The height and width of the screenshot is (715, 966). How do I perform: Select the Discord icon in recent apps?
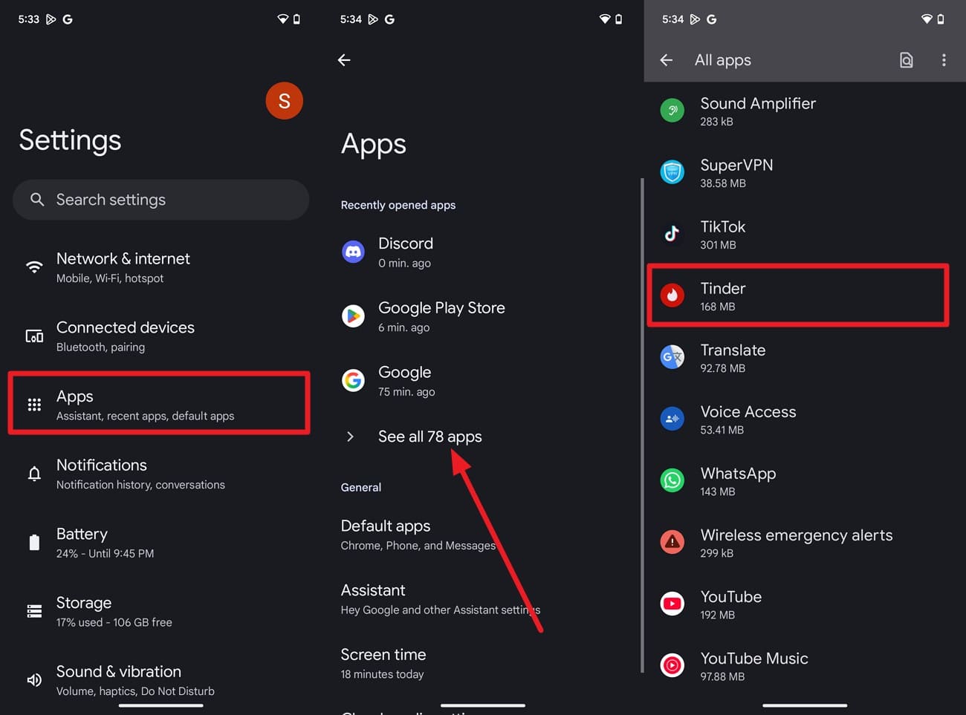point(353,252)
